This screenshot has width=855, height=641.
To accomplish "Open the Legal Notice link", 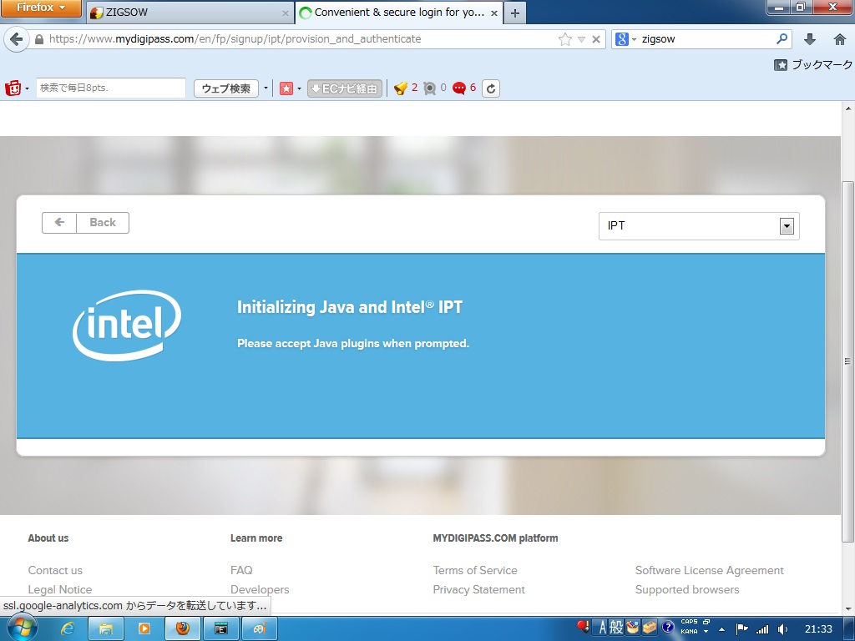I will 60,589.
